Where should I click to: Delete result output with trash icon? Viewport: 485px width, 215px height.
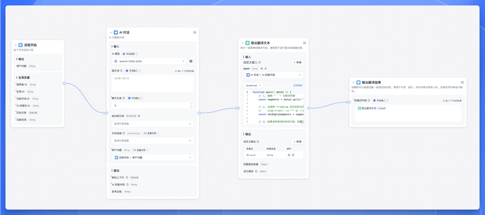tap(293, 155)
